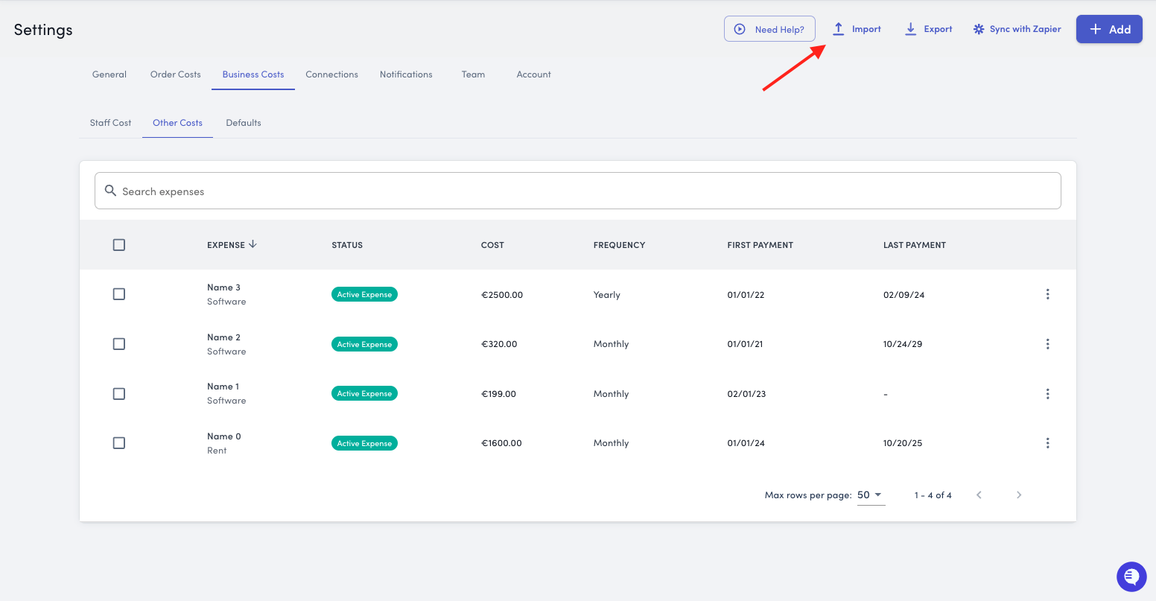Click the Expense column sort arrow
This screenshot has width=1156, height=601.
253,244
